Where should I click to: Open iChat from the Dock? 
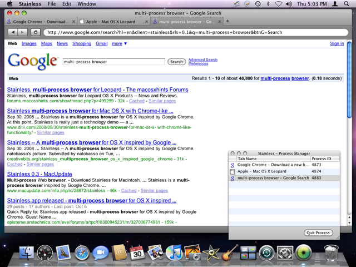pos(100,253)
